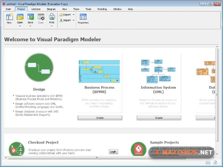Open project Properties icon
Screen dimensions: 223x167
coord(83,17)
